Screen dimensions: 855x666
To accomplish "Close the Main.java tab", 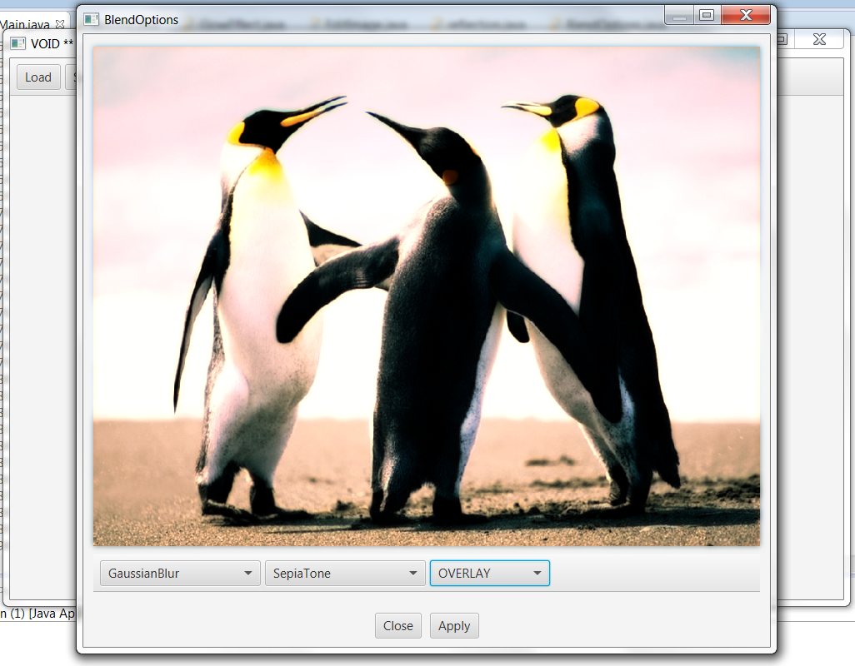I will [60, 24].
